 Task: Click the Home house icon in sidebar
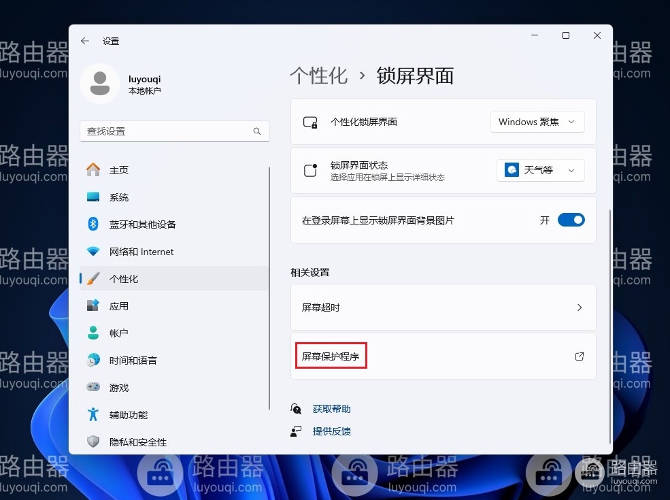[x=93, y=169]
